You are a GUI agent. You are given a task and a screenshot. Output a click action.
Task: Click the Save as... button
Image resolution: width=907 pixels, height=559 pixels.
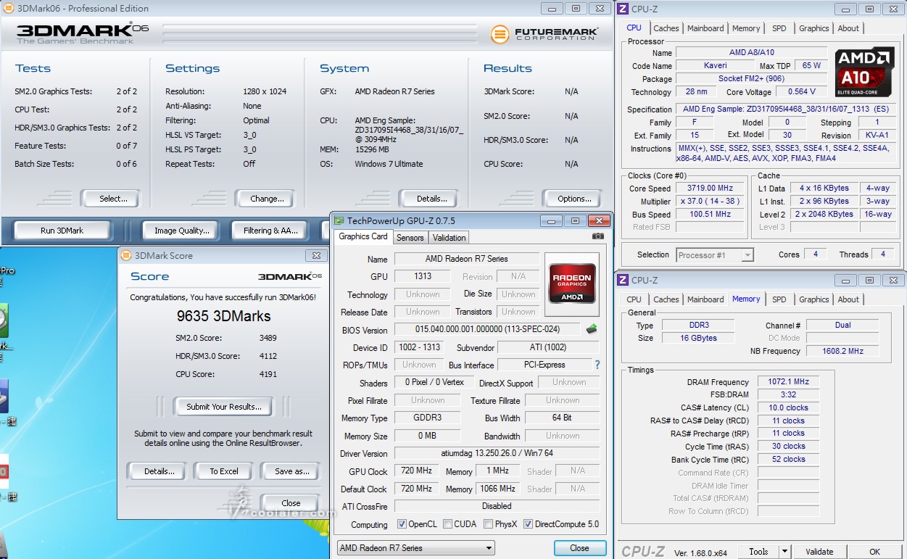pos(291,471)
